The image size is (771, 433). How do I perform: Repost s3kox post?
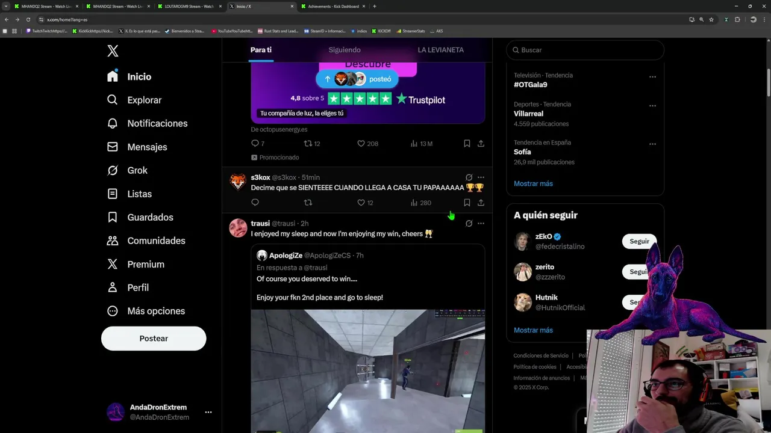(308, 203)
